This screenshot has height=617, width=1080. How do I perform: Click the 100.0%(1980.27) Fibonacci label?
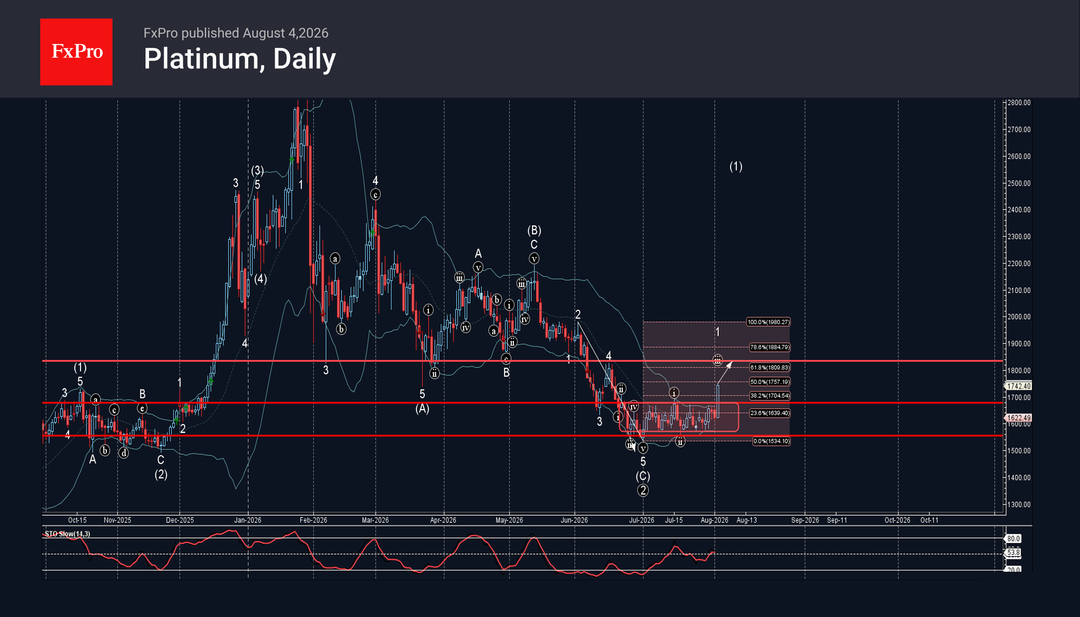(768, 322)
